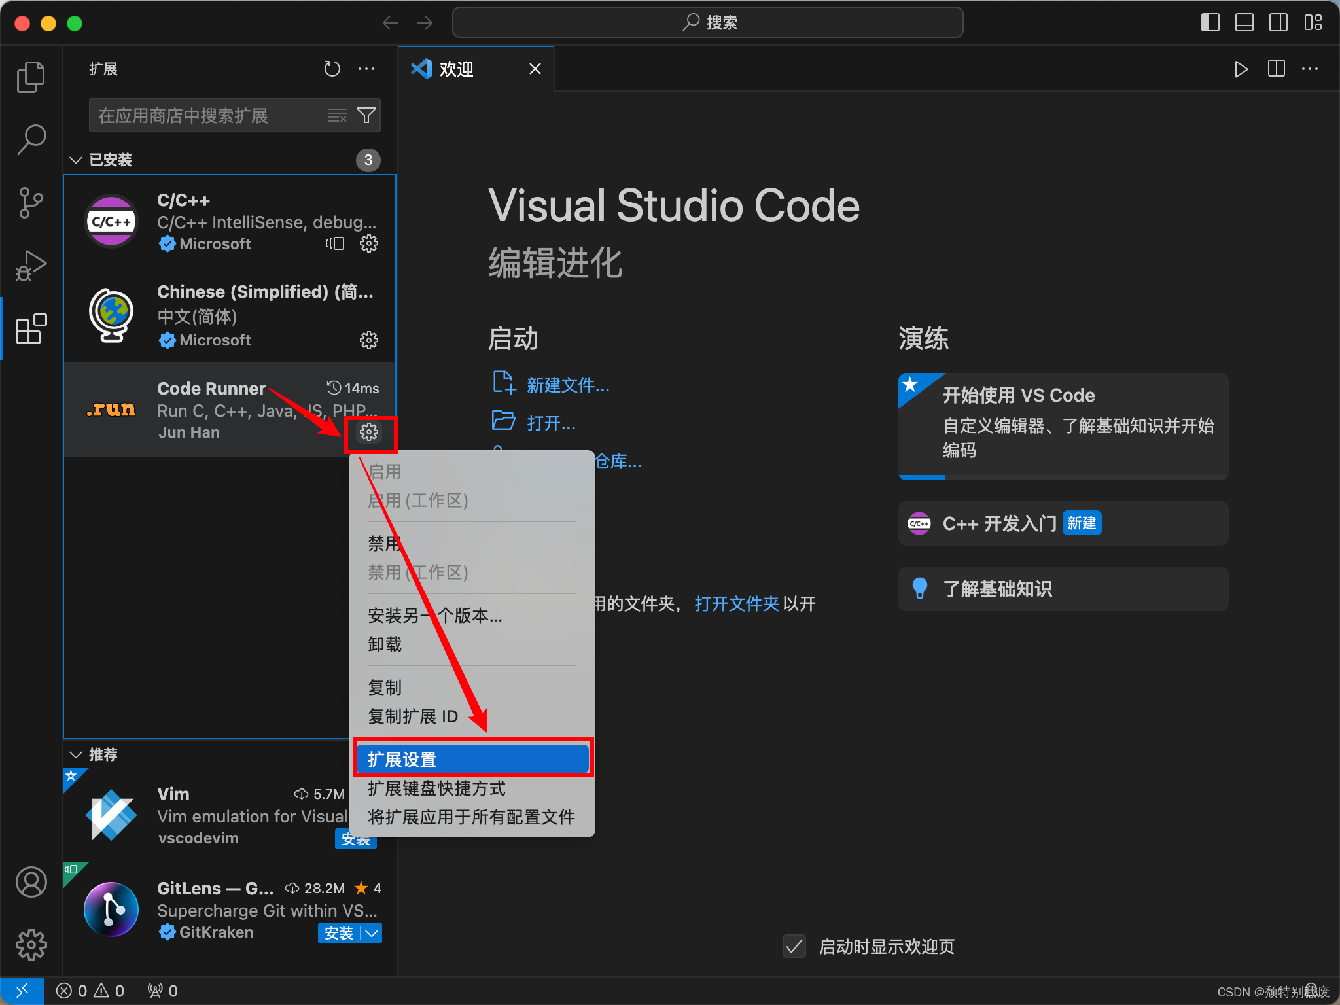The width and height of the screenshot is (1340, 1005).
Task: Open C++ 开发入门 walkthrough
Action: click(x=1063, y=523)
